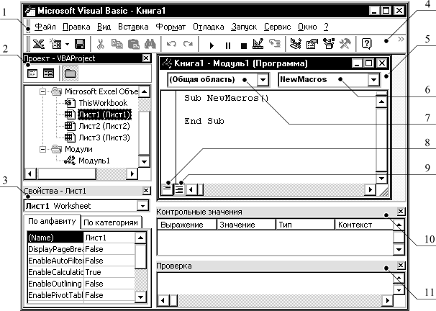The image size is (436, 311).
Task: Select Лист2 (Лист2) tree item
Action: coord(104,126)
